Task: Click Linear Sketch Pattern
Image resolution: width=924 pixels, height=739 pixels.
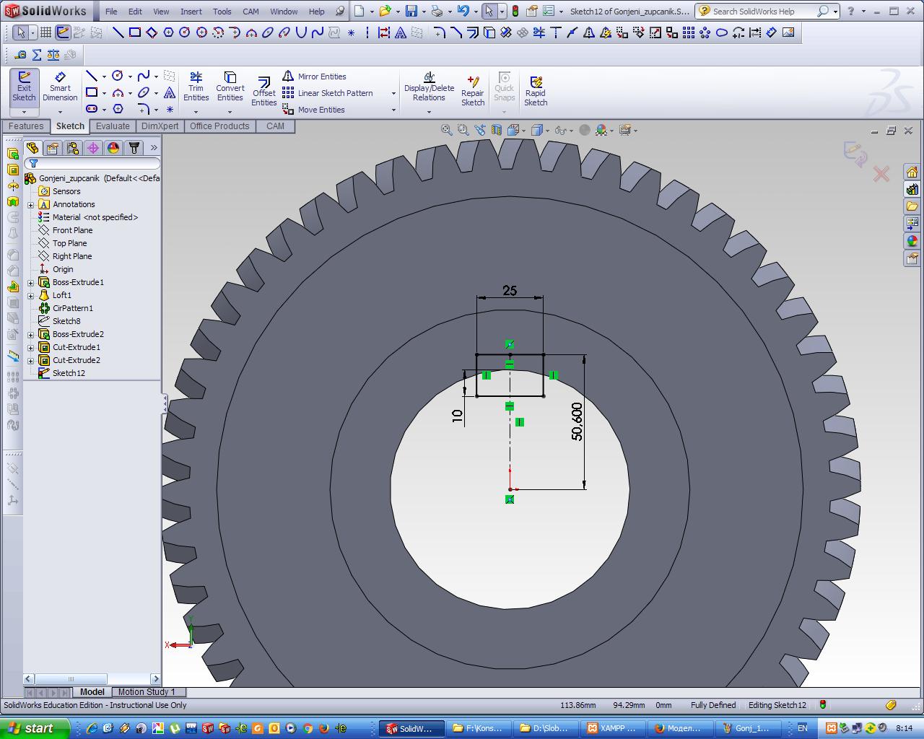Action: [x=328, y=93]
